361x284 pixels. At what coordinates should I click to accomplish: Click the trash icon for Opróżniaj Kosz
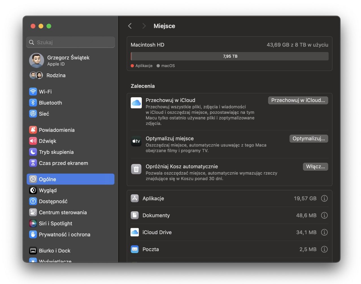coord(136,169)
